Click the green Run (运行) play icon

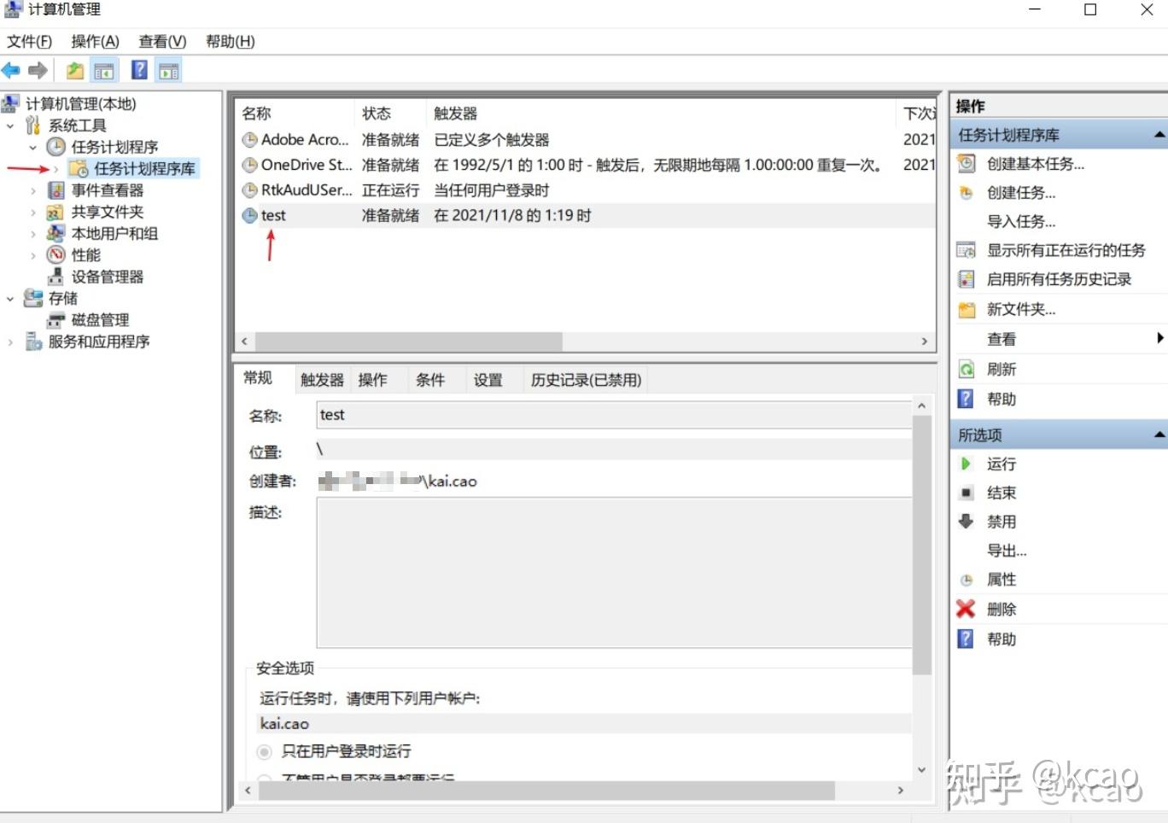[x=967, y=464]
